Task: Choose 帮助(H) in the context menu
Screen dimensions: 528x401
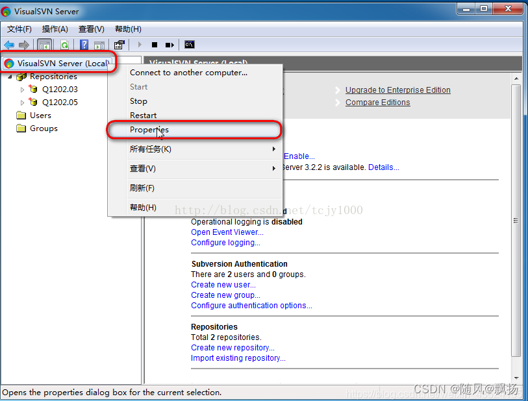Action: pos(195,208)
